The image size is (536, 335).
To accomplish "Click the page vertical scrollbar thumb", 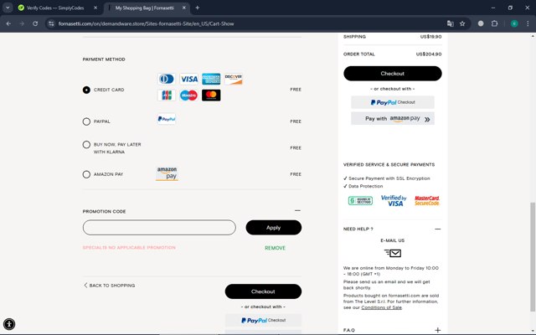I will click(x=533, y=257).
